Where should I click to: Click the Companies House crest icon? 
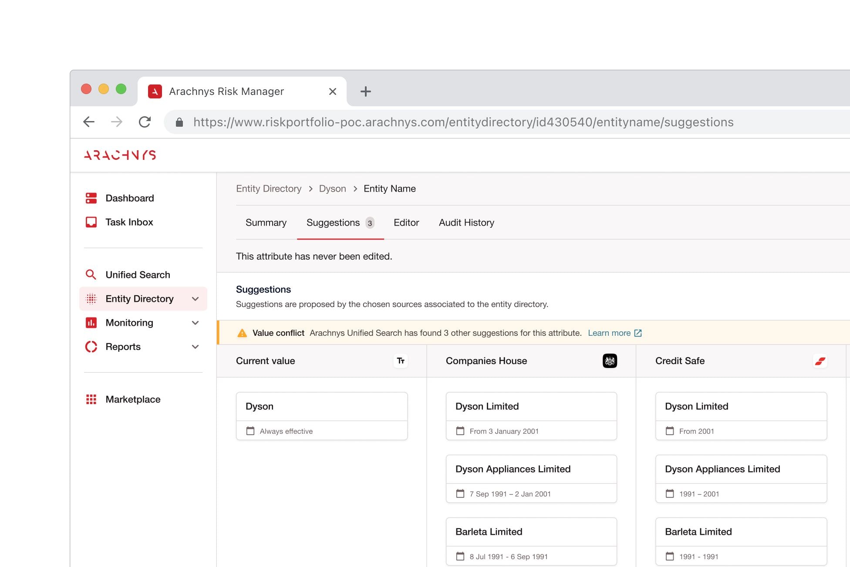click(x=610, y=361)
